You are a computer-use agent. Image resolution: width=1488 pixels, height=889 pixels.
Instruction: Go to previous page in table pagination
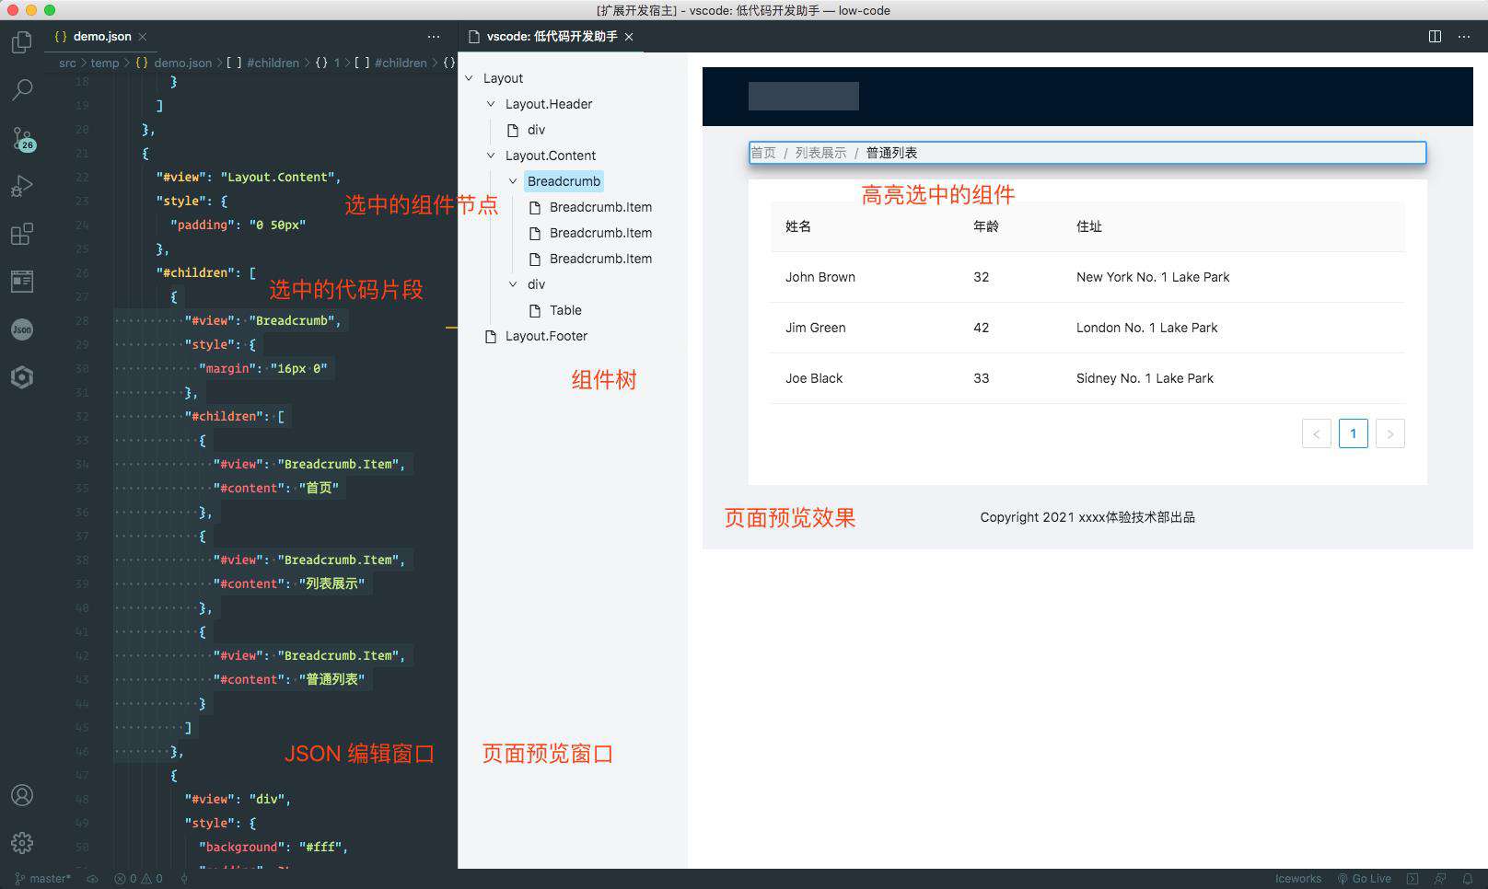point(1317,433)
